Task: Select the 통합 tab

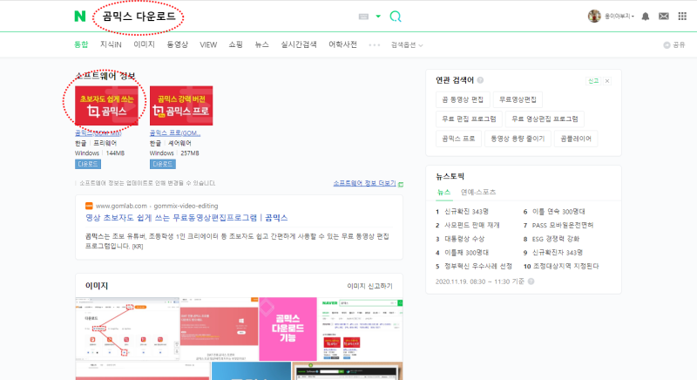Action: pyautogui.click(x=81, y=44)
